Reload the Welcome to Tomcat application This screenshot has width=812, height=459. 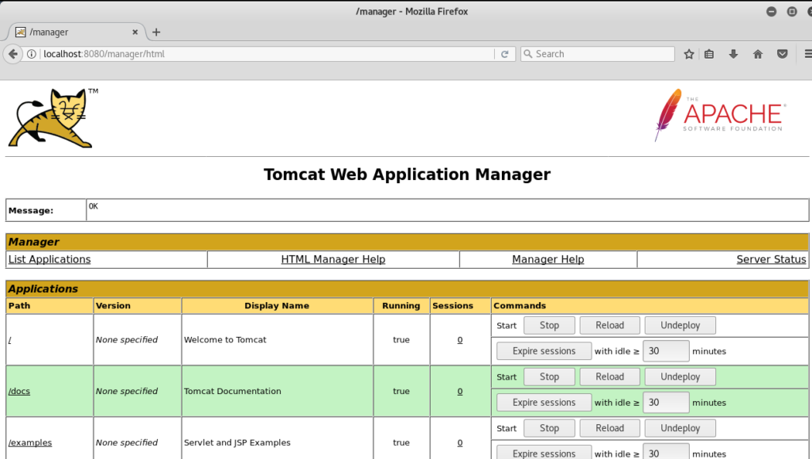pyautogui.click(x=610, y=326)
